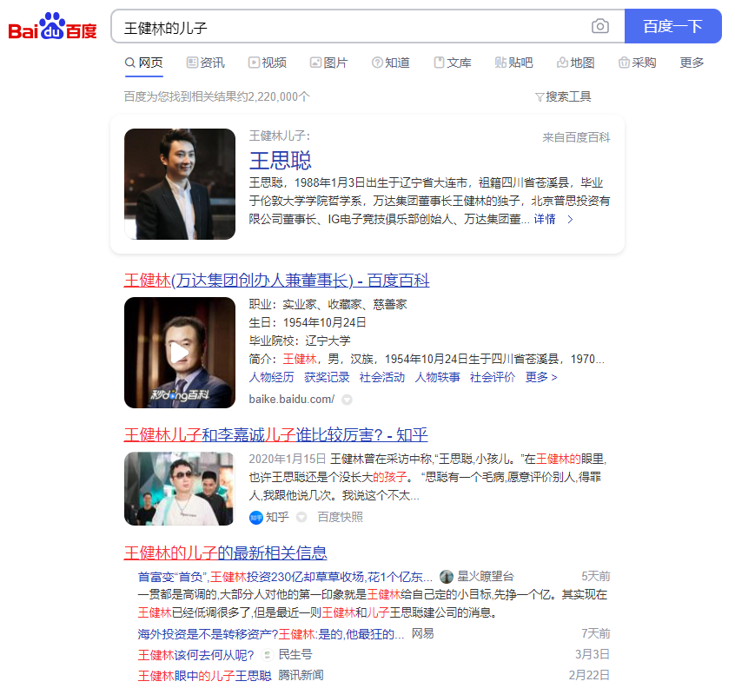735x688 pixels.
Task: Open the 知道 tab
Action: pos(390,63)
